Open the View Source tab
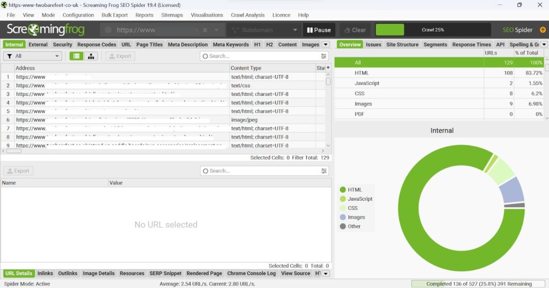This screenshot has width=549, height=288. point(295,274)
